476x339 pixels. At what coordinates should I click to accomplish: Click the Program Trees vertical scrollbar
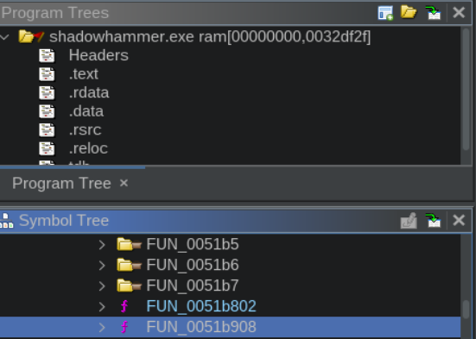[x=466, y=90]
